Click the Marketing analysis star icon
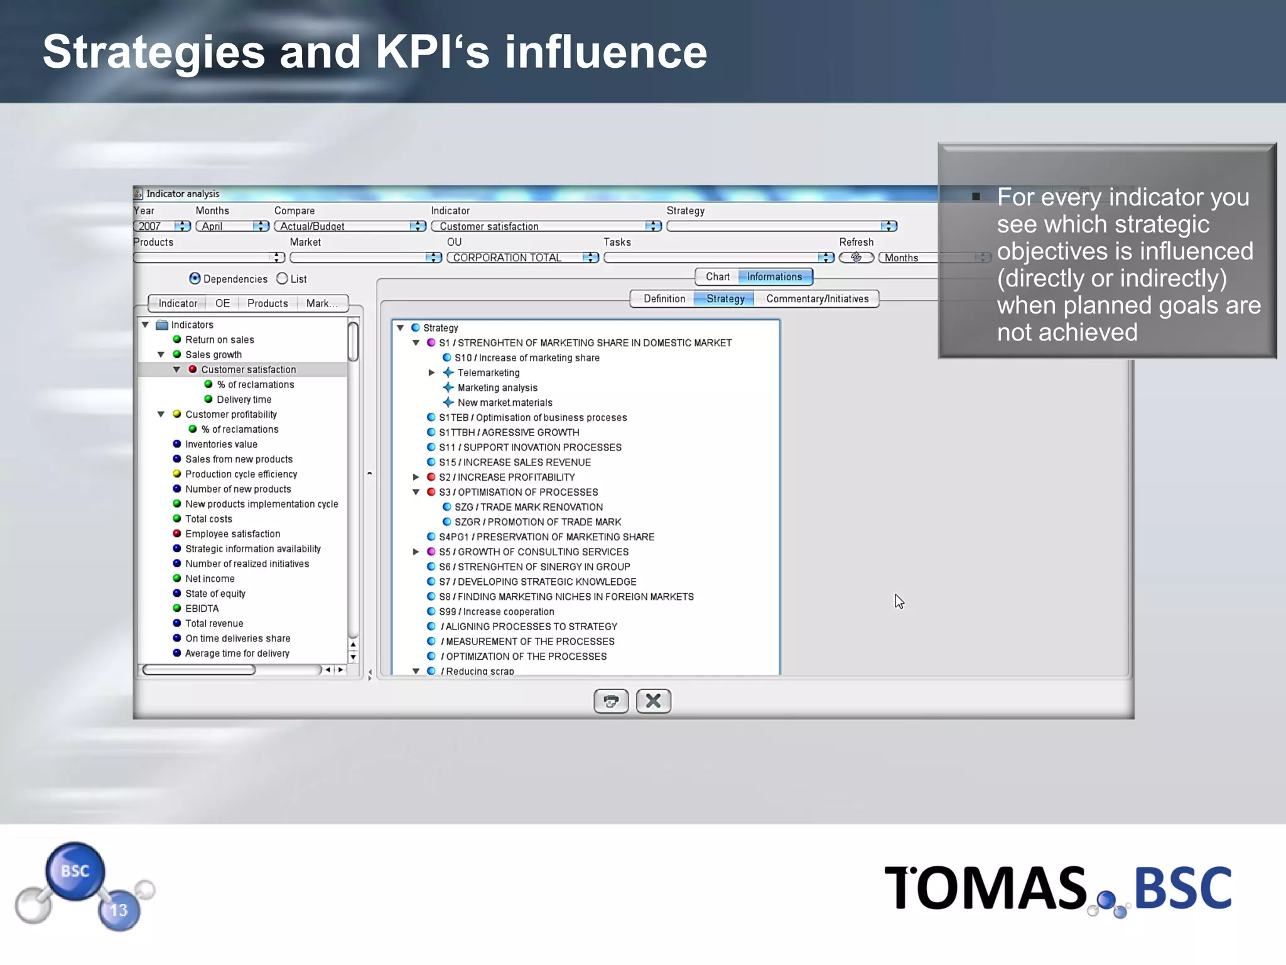 [448, 388]
